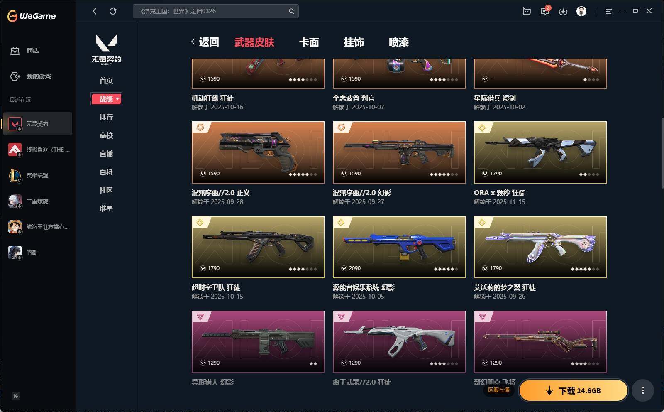This screenshot has height=412, width=664.
Task: Go back with the left arrow icon
Action: pos(95,11)
